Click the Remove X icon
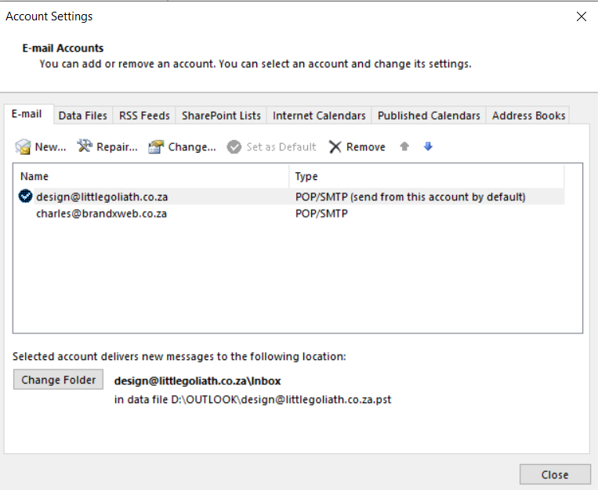Image resolution: width=598 pixels, height=490 pixels. click(335, 146)
